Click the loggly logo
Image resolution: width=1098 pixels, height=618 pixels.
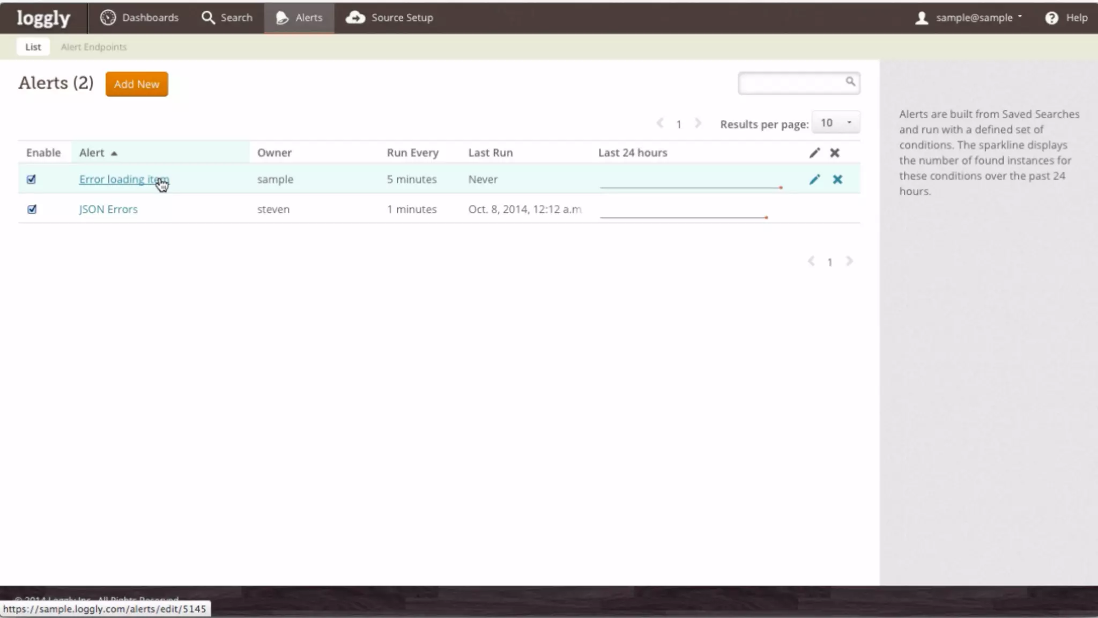(43, 18)
